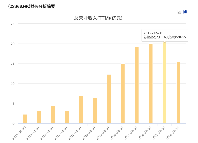The width and height of the screenshot is (198, 143).
Task: Click the chart title 总营业收入(TTM)(亿元)
Action: pyautogui.click(x=98, y=18)
